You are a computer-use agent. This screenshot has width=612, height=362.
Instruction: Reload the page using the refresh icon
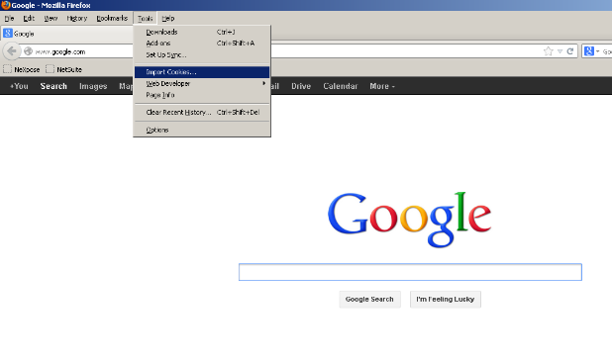click(x=569, y=51)
